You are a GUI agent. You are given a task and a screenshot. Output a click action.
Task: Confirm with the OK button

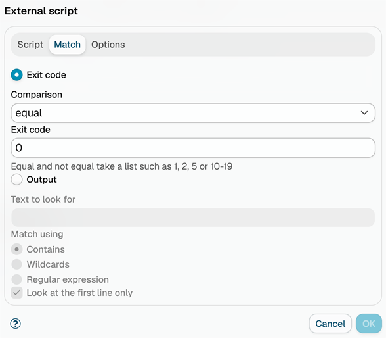click(369, 324)
